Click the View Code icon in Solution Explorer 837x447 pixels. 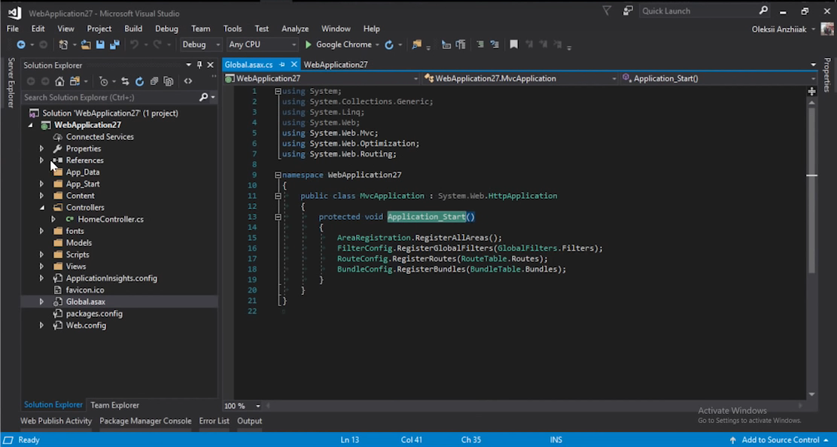point(188,81)
